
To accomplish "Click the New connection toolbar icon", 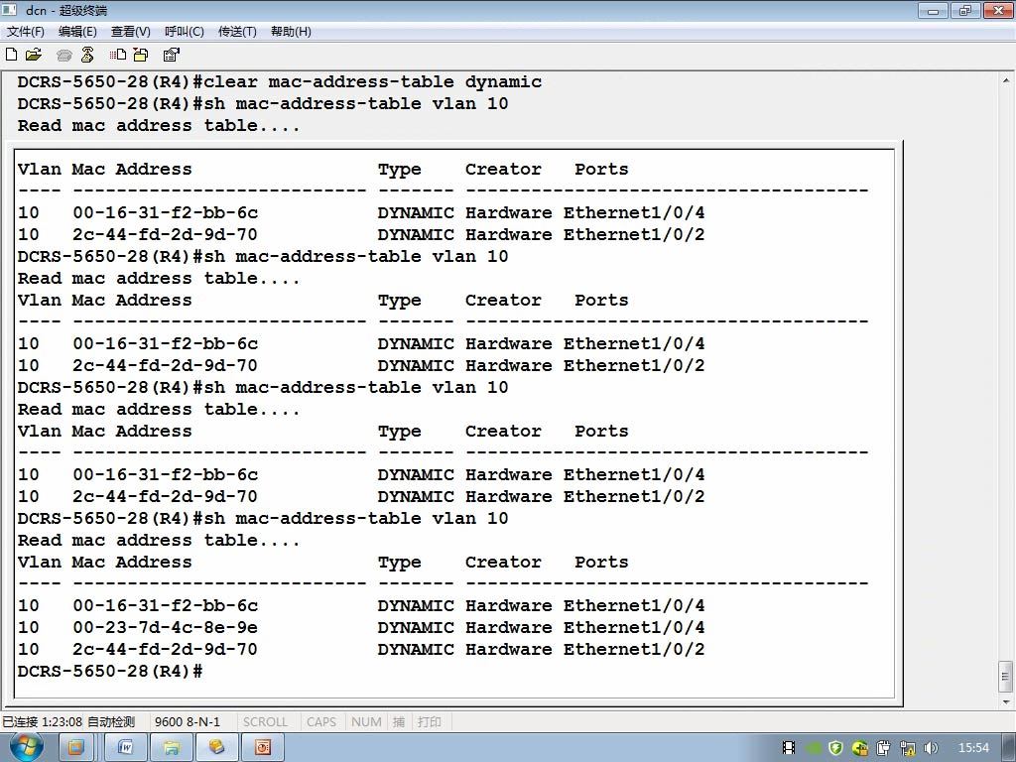I will pos(11,55).
